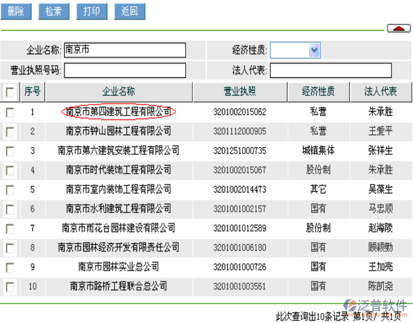Viewport: 413px width, 323px height.
Task: Open 南京市园林实业总公司 record
Action: point(118,266)
